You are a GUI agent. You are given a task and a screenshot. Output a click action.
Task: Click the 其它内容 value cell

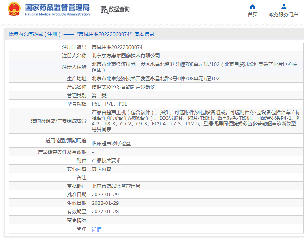101,169
